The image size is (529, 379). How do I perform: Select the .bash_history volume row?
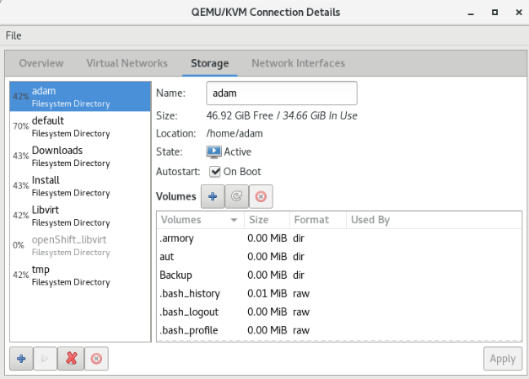tap(339, 293)
